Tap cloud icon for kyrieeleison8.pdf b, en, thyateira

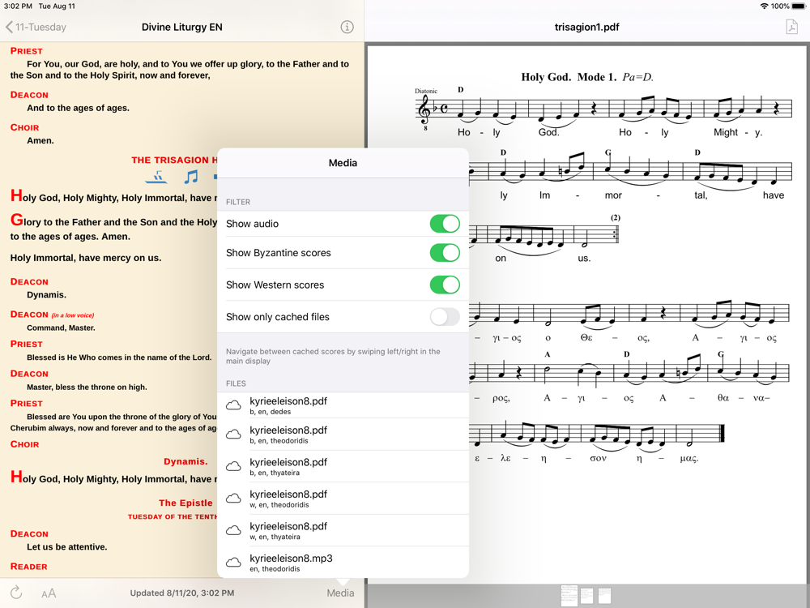tap(234, 466)
